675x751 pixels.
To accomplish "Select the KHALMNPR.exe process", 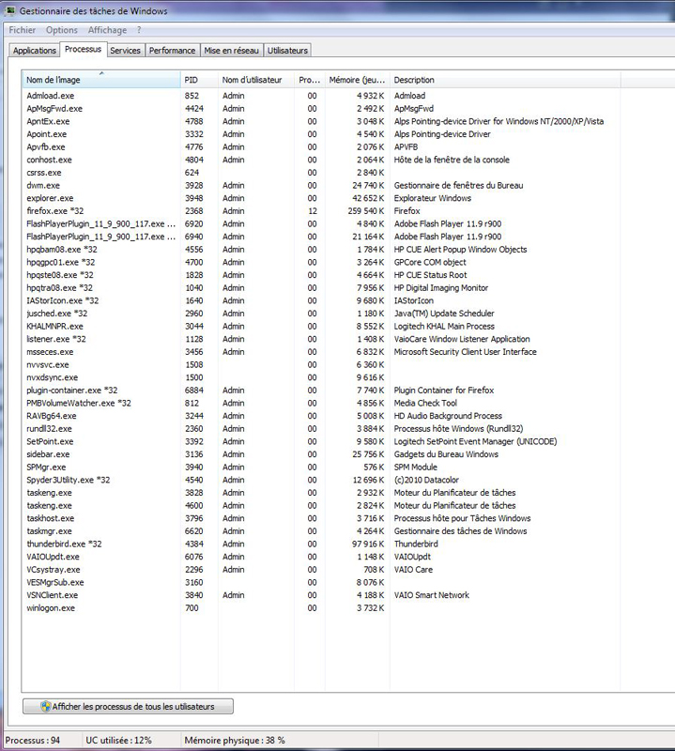I will [x=323, y=327].
